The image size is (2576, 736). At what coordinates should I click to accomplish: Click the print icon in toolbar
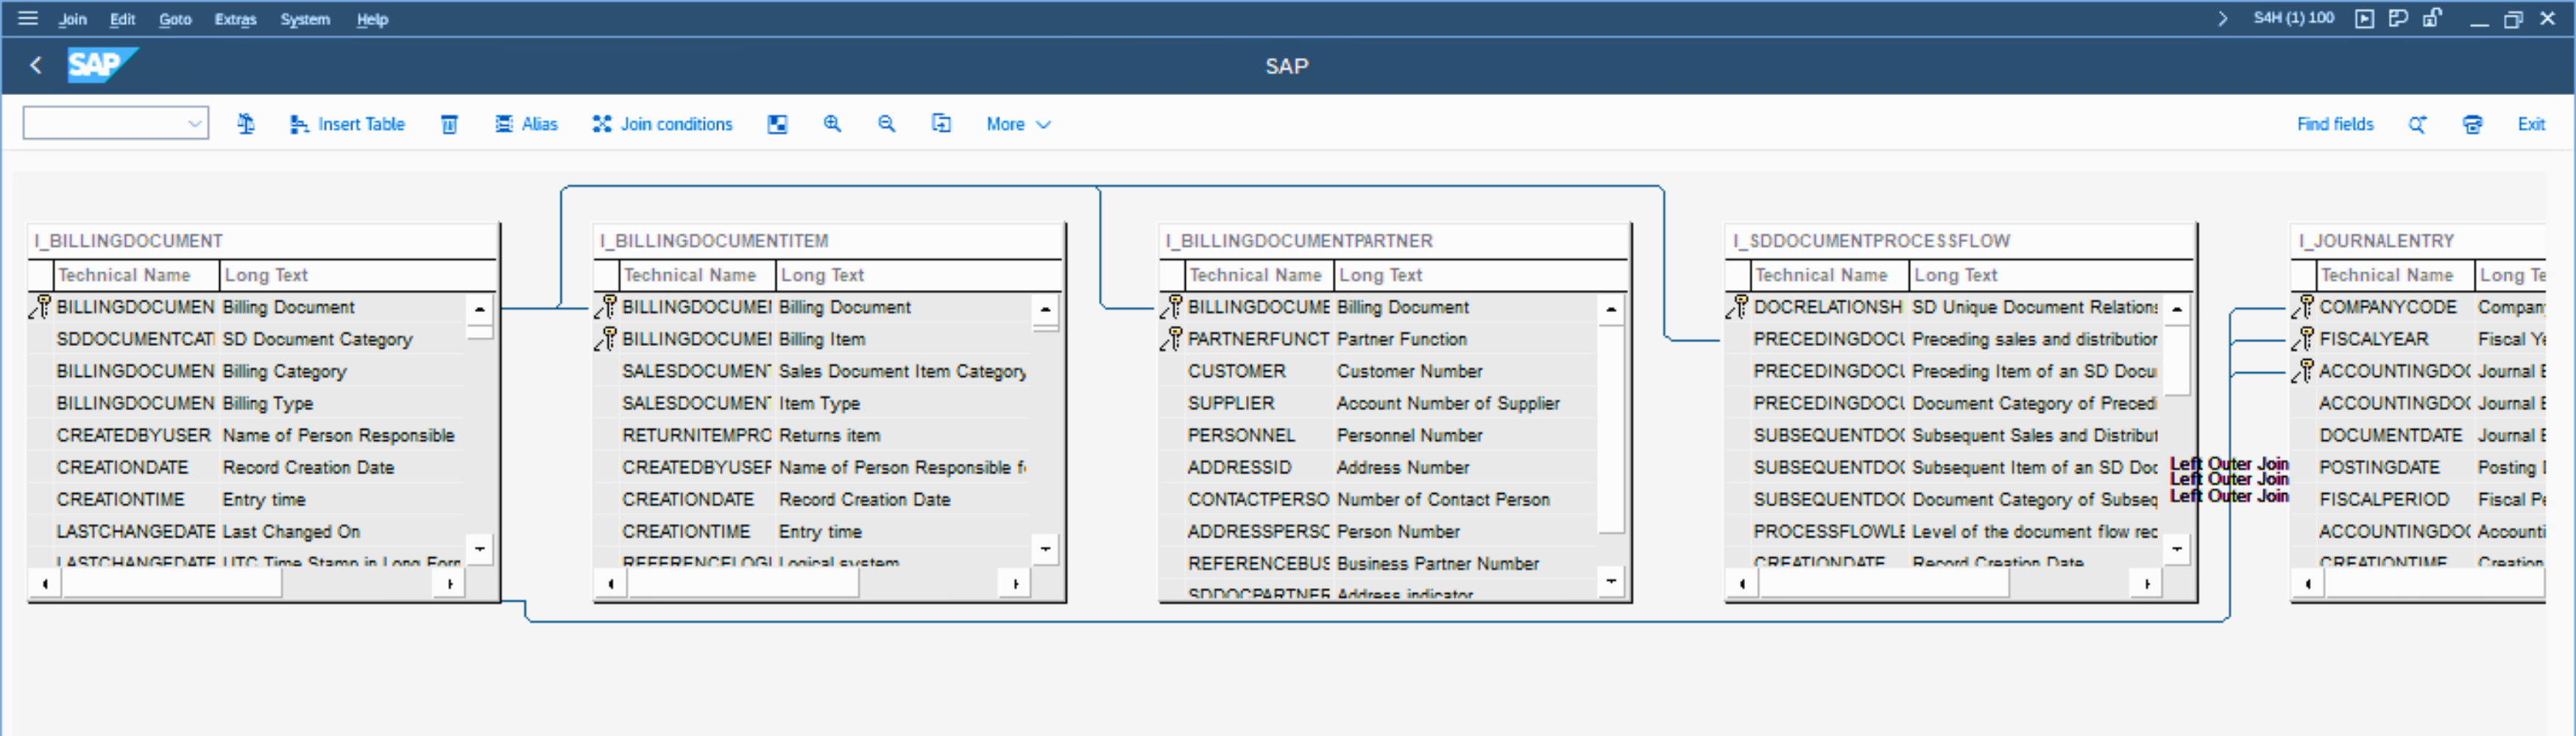[2472, 124]
